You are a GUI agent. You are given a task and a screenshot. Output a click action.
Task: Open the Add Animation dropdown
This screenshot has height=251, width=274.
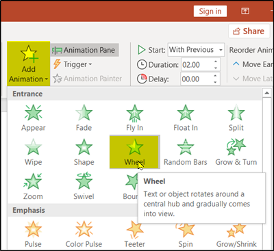pyautogui.click(x=29, y=64)
